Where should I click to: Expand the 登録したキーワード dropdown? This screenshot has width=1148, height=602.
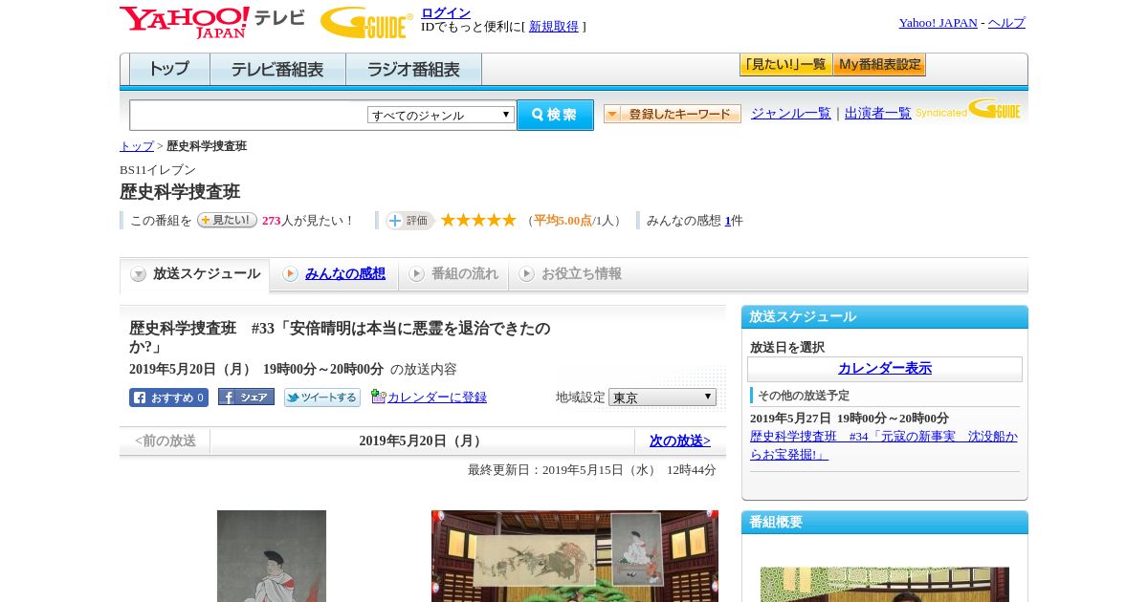pyautogui.click(x=673, y=114)
